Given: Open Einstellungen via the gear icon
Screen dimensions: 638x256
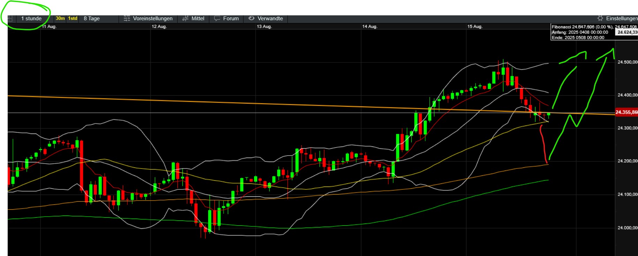Looking at the screenshot, I should coord(600,18).
